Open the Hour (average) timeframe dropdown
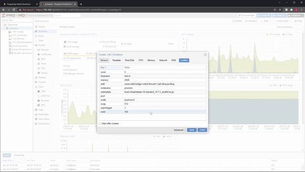Image resolution: width=305 pixels, height=172 pixels. tap(285, 27)
